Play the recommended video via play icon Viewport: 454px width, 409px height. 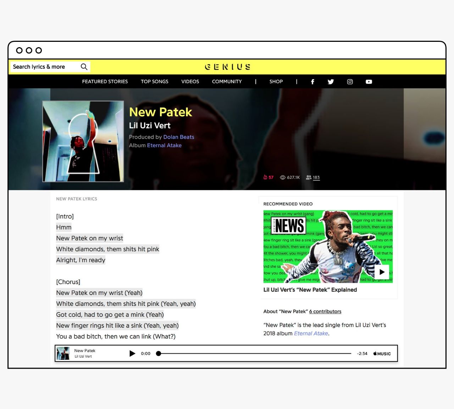pyautogui.click(x=382, y=272)
